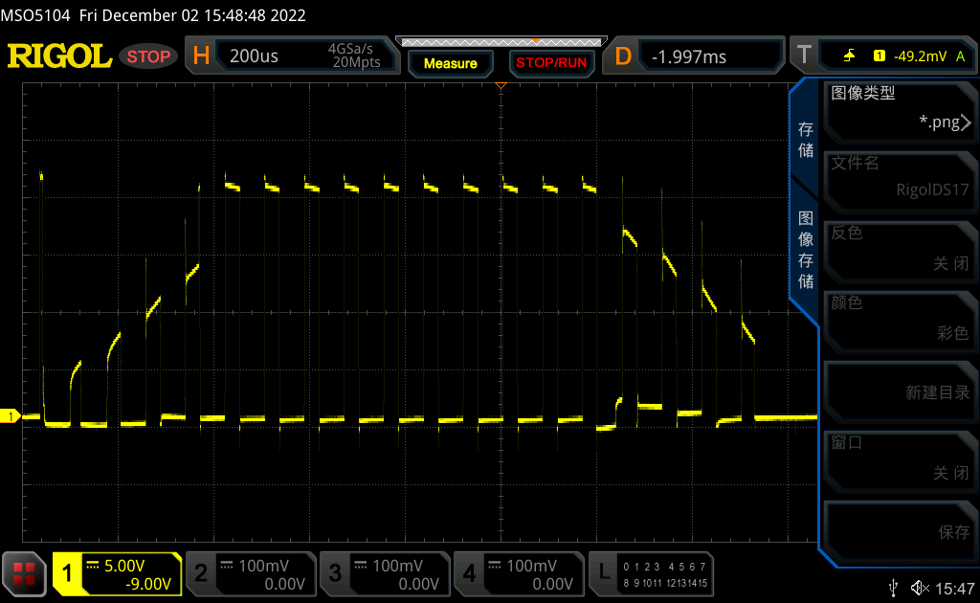980x603 pixels.
Task: Expand the 图像类型 *.png format selector
Action: [x=899, y=108]
